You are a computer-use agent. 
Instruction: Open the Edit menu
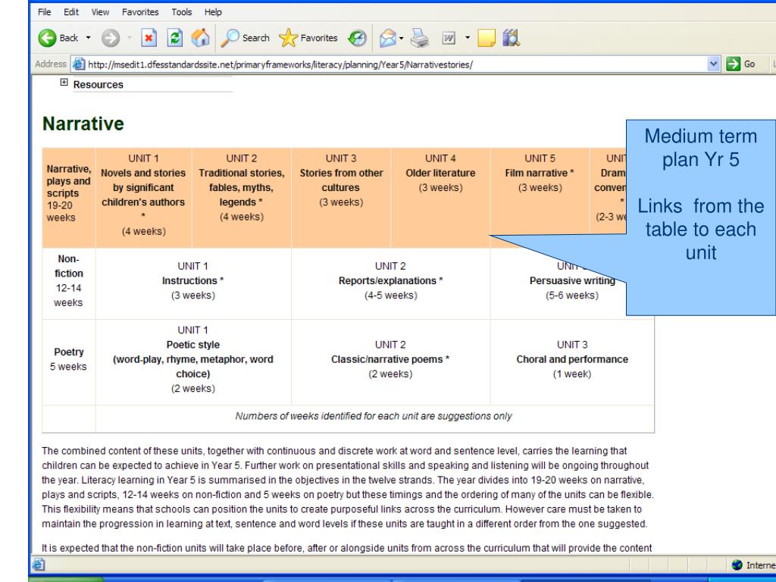click(x=71, y=12)
